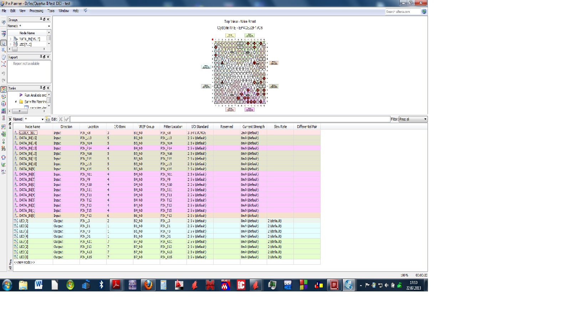Open the Named dropdown in Groups panel
This screenshot has width=572, height=321.
point(49,26)
